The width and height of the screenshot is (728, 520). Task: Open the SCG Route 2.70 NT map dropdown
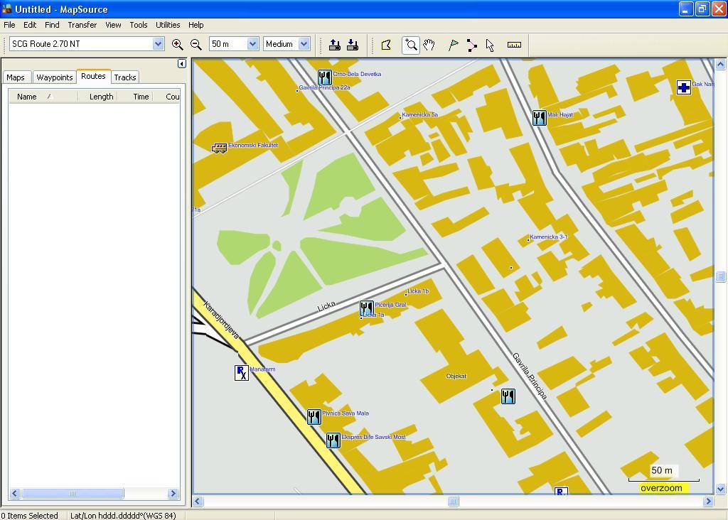pos(158,44)
